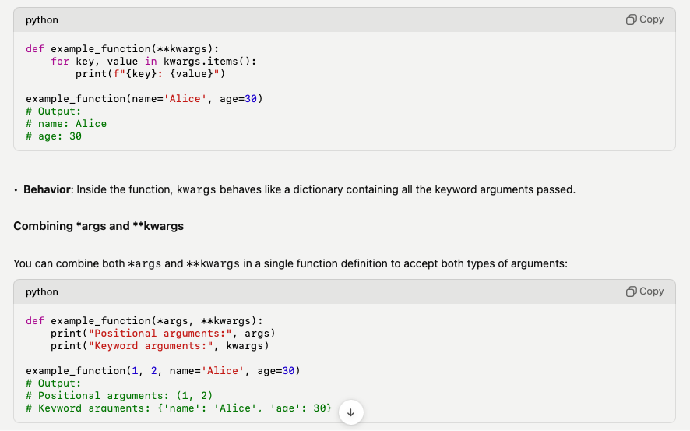Image resolution: width=690 pixels, height=431 pixels.
Task: Click the print "Keyword arguments:" statement
Action: pyautogui.click(x=160, y=346)
